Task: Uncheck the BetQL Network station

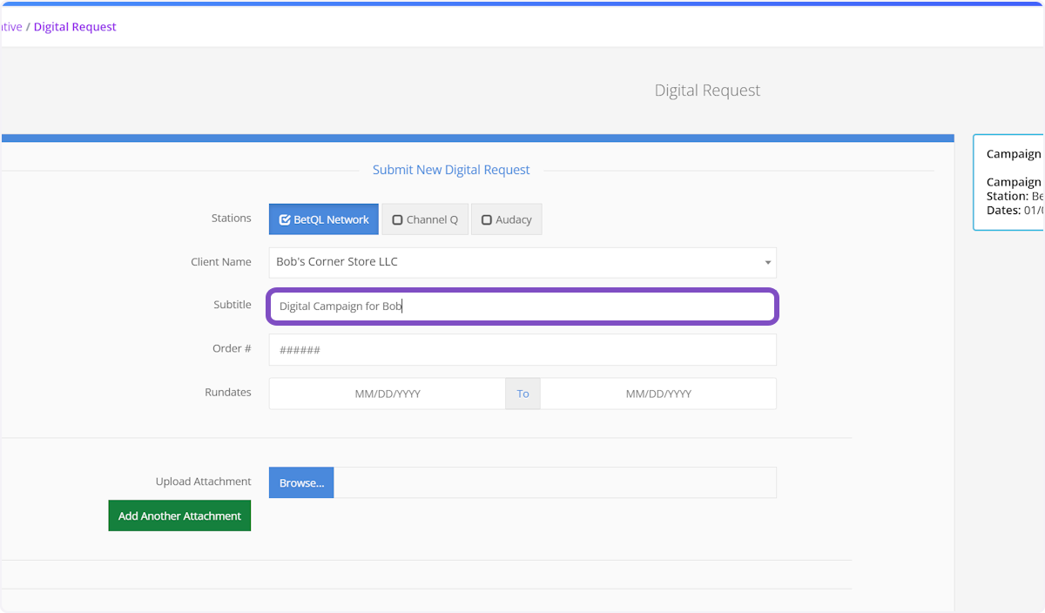Action: click(323, 219)
